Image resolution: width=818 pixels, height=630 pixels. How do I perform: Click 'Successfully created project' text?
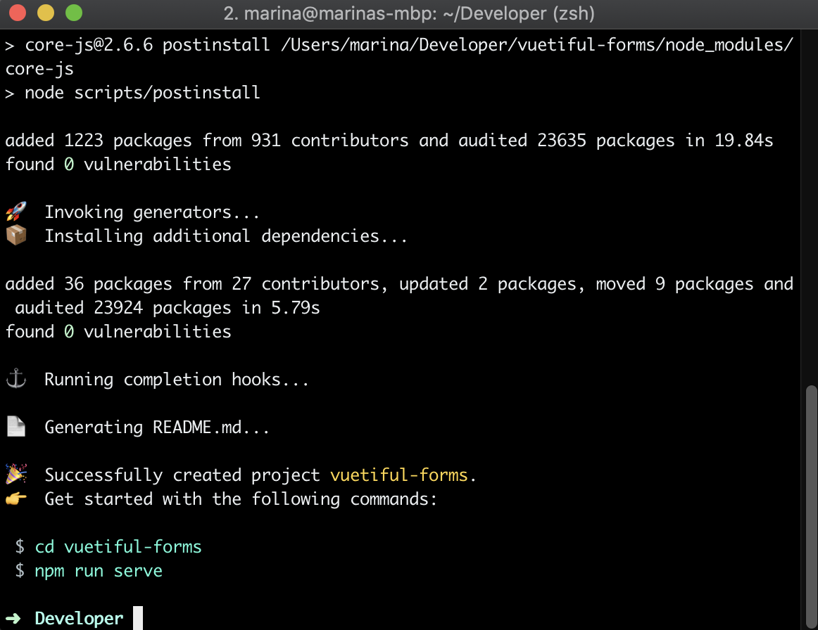pos(182,475)
